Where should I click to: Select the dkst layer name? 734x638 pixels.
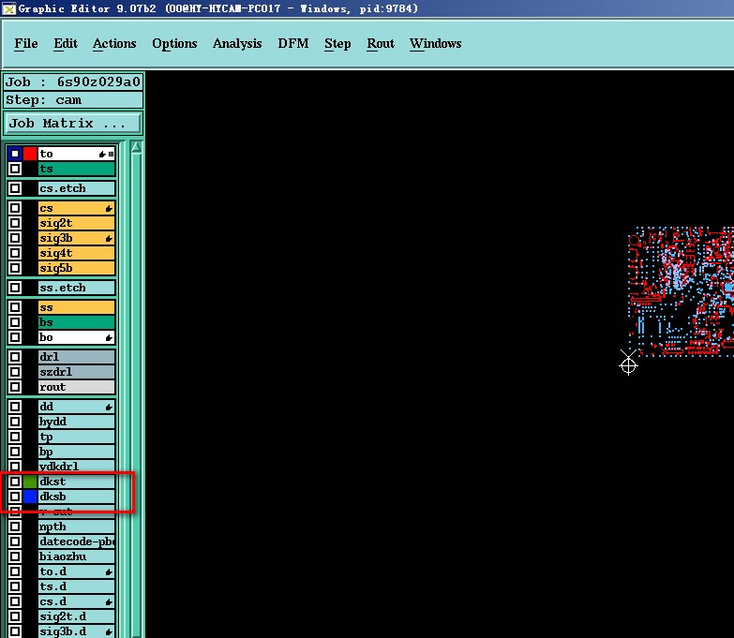(x=77, y=481)
